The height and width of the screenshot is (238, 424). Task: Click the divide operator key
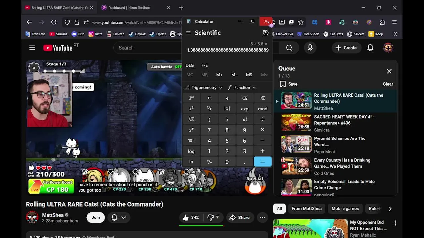tap(263, 119)
